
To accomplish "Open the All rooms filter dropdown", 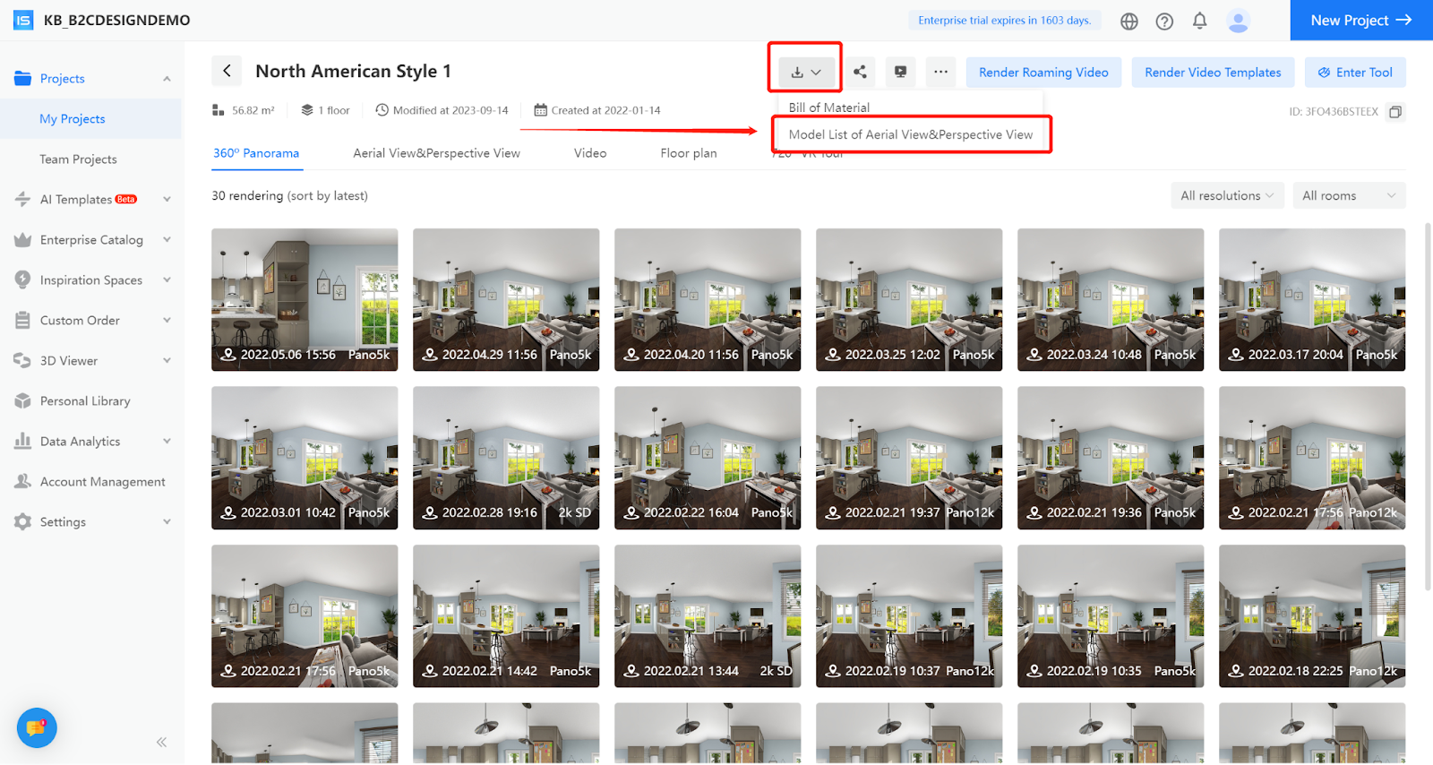I will coord(1348,195).
